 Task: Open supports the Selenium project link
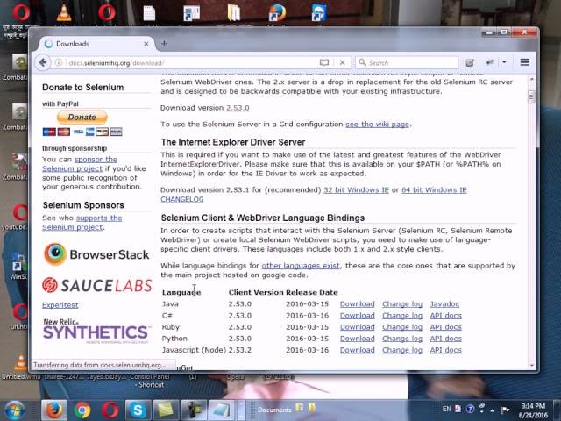click(x=82, y=222)
